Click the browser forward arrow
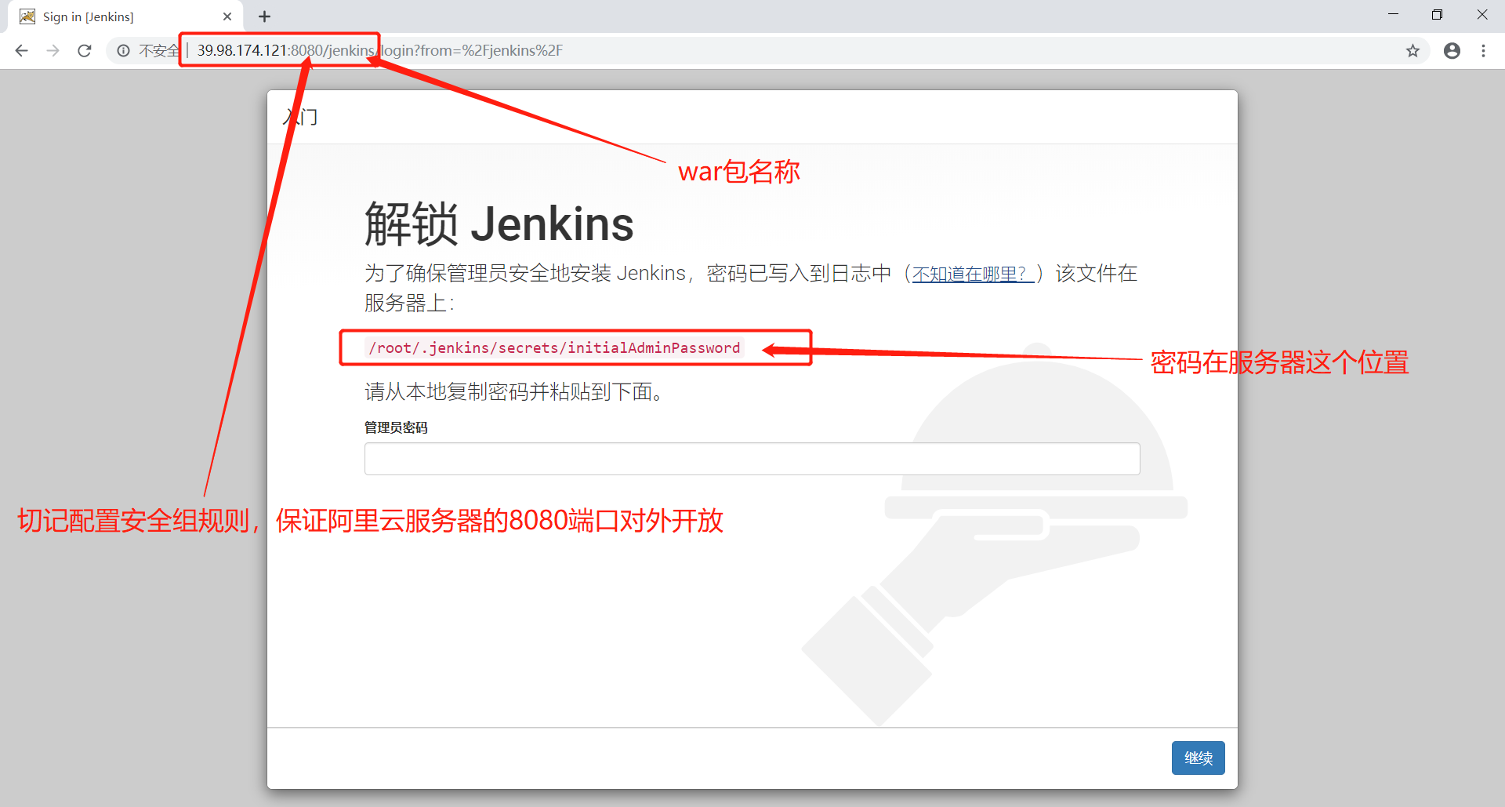Viewport: 1505px width, 807px height. 53,51
